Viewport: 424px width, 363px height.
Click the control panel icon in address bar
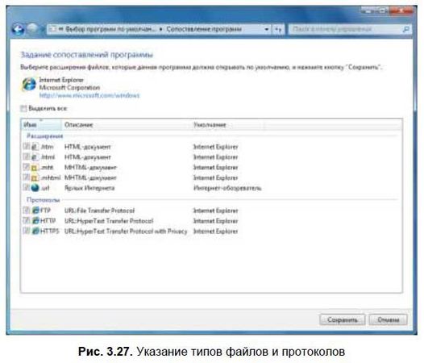click(x=53, y=29)
